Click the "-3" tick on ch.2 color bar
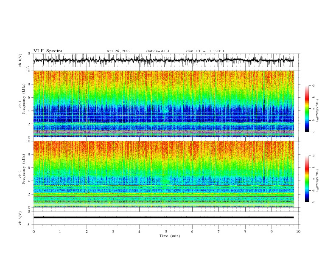 (x=313, y=156)
